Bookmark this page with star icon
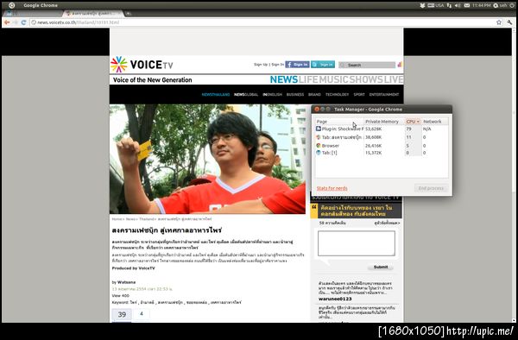This screenshot has width=518, height=340. 498,22
